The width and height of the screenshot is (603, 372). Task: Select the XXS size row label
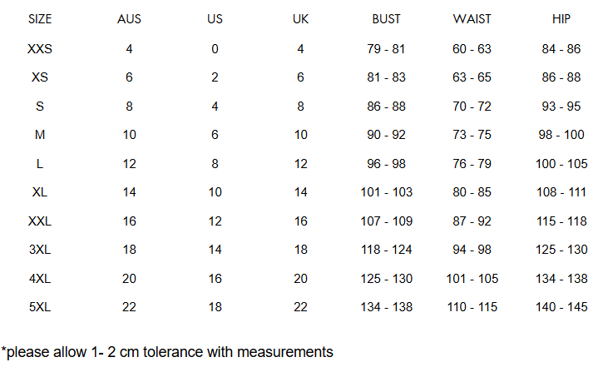[x=40, y=49]
